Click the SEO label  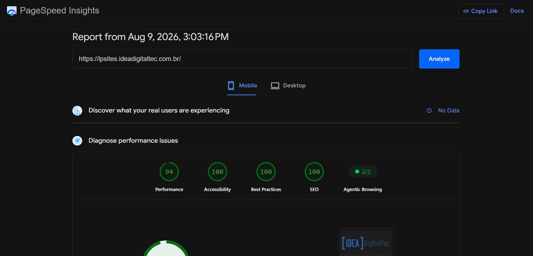[314, 189]
